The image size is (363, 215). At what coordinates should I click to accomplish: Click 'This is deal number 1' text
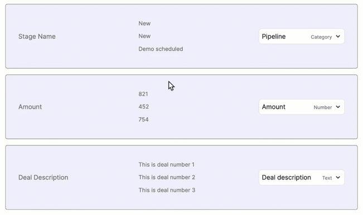pos(167,164)
